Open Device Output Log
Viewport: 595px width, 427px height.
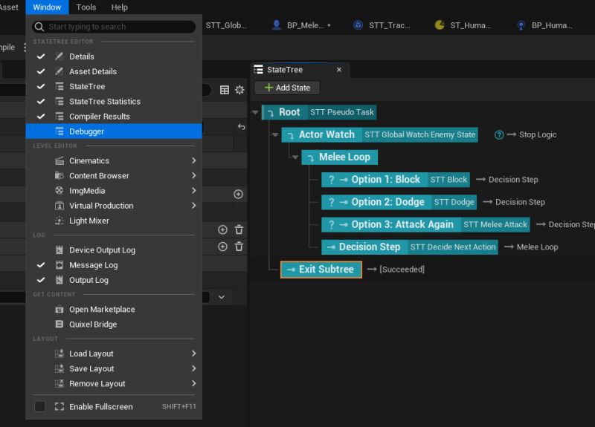pos(114,250)
